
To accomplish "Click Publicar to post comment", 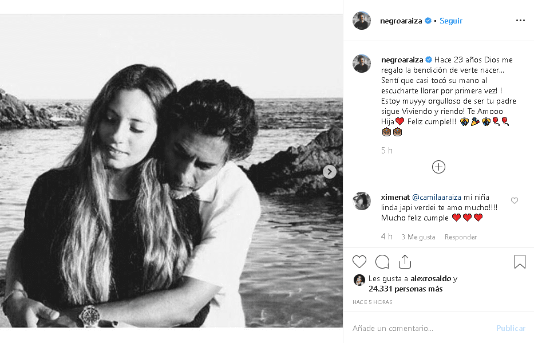I will tap(511, 328).
